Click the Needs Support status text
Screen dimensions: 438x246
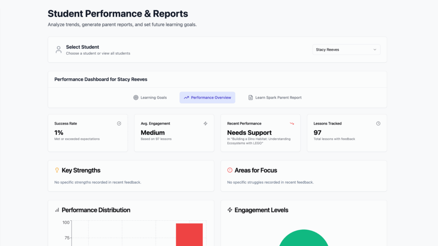point(249,133)
